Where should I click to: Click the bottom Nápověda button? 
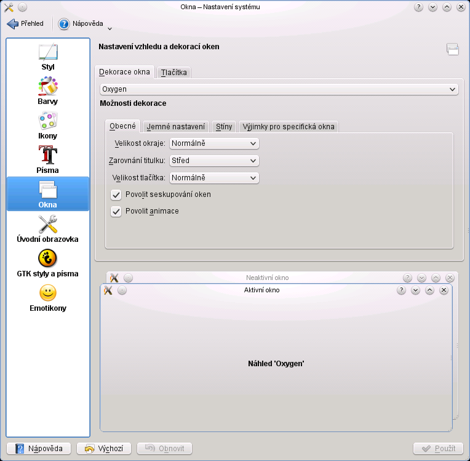click(39, 449)
